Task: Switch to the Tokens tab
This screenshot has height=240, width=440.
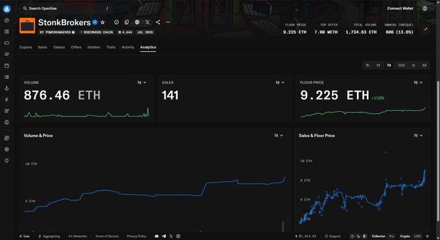Action: click(59, 47)
